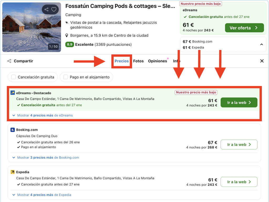Save hotel with the heart icon
The height and width of the screenshot is (202, 269).
coord(54,10)
